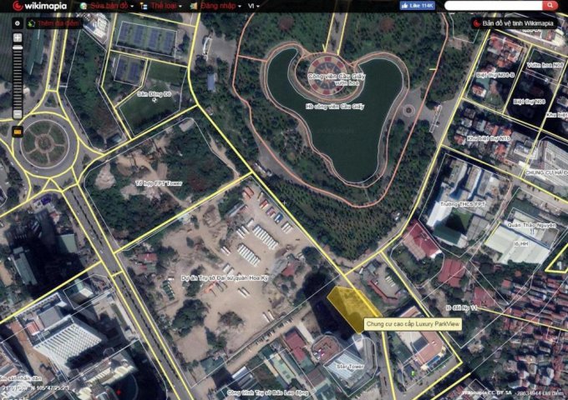Click the Trường THCS FPT label

[463, 204]
